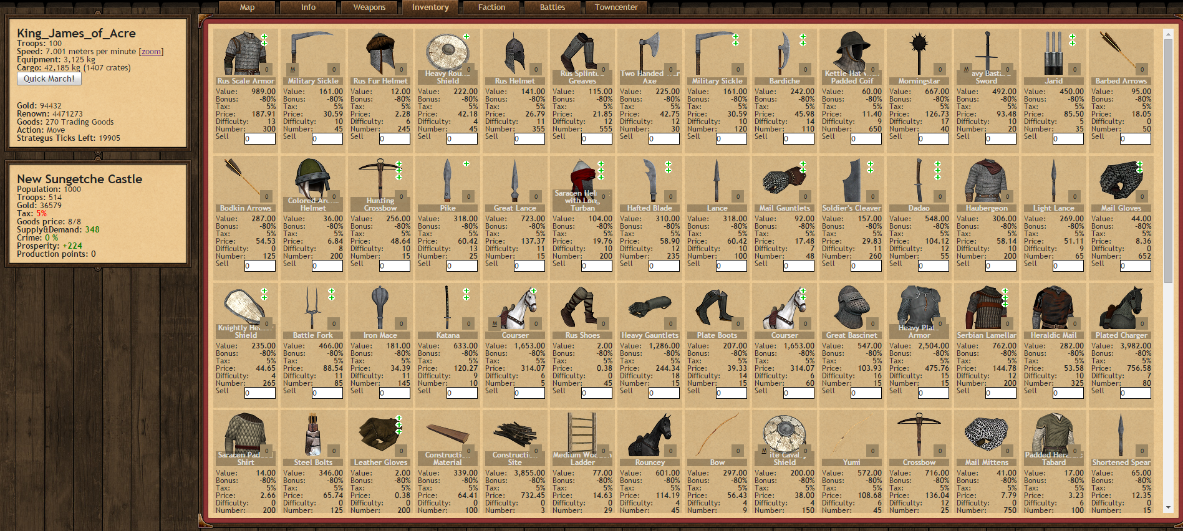The height and width of the screenshot is (531, 1183).
Task: Select the Inventory tab
Action: (430, 7)
